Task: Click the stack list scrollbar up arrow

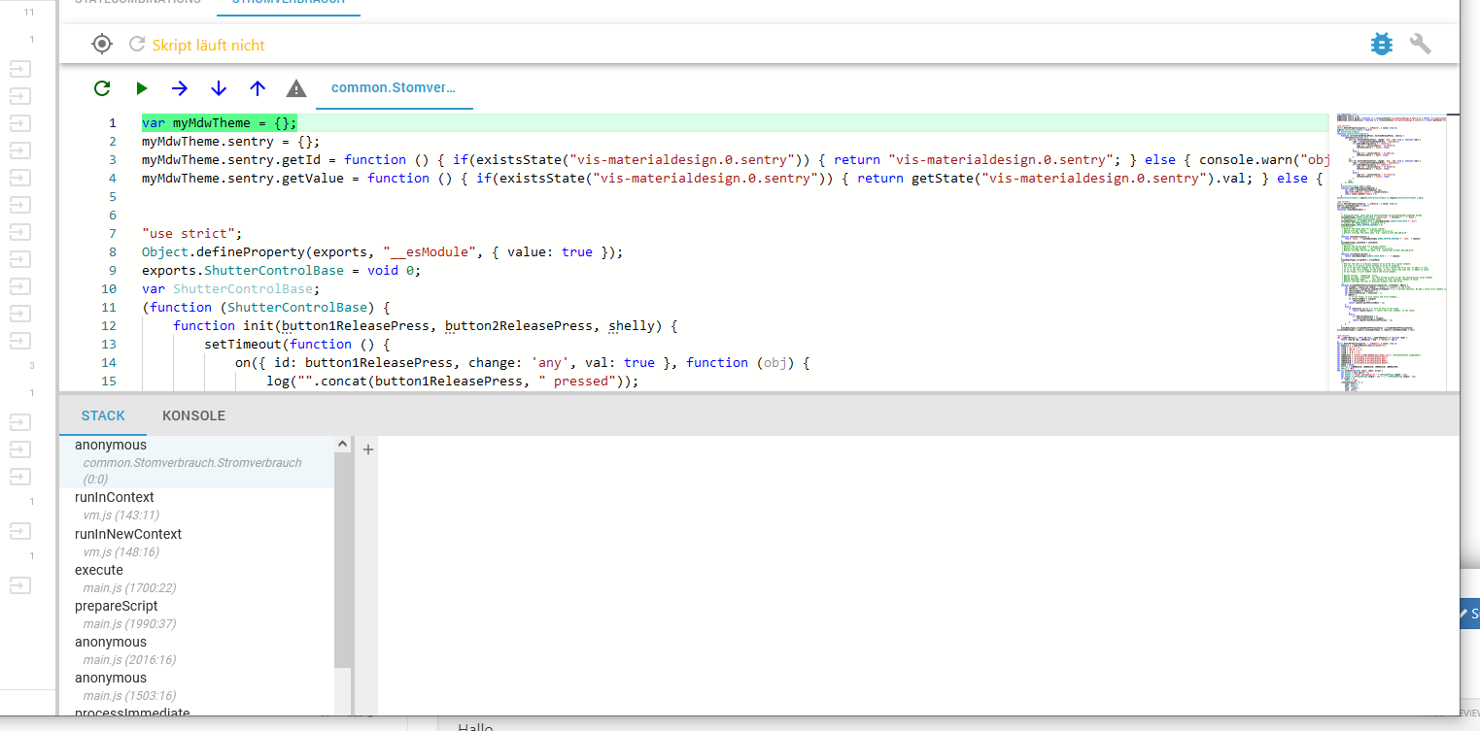Action: 342,444
